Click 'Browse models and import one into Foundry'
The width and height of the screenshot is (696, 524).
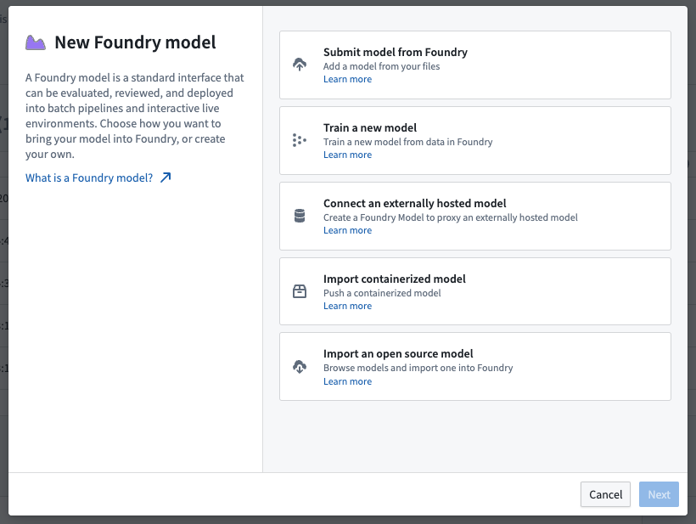[x=418, y=368]
